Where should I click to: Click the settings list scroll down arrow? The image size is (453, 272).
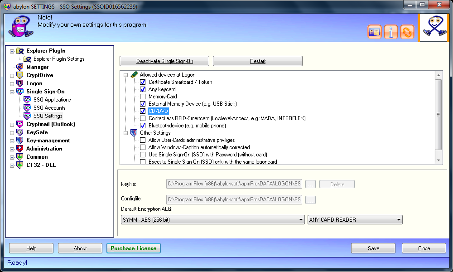tap(438, 160)
